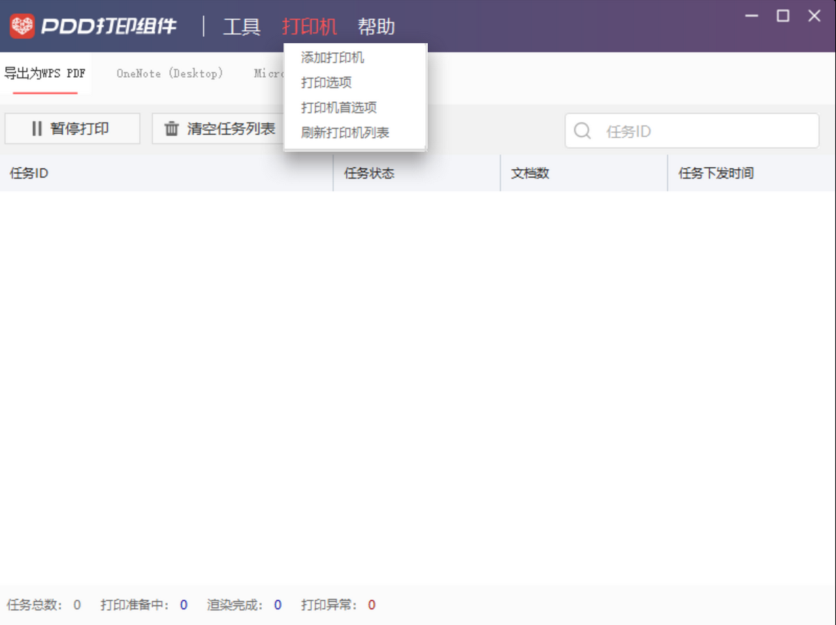Open the 工具 menu
836x625 pixels.
coord(242,26)
